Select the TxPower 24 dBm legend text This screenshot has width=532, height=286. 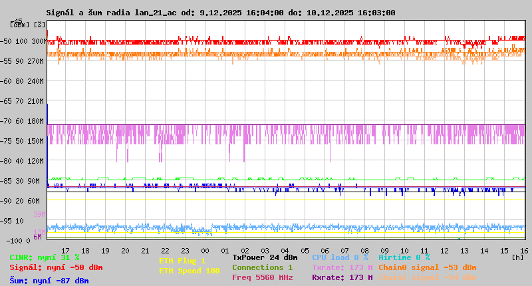coord(265,257)
